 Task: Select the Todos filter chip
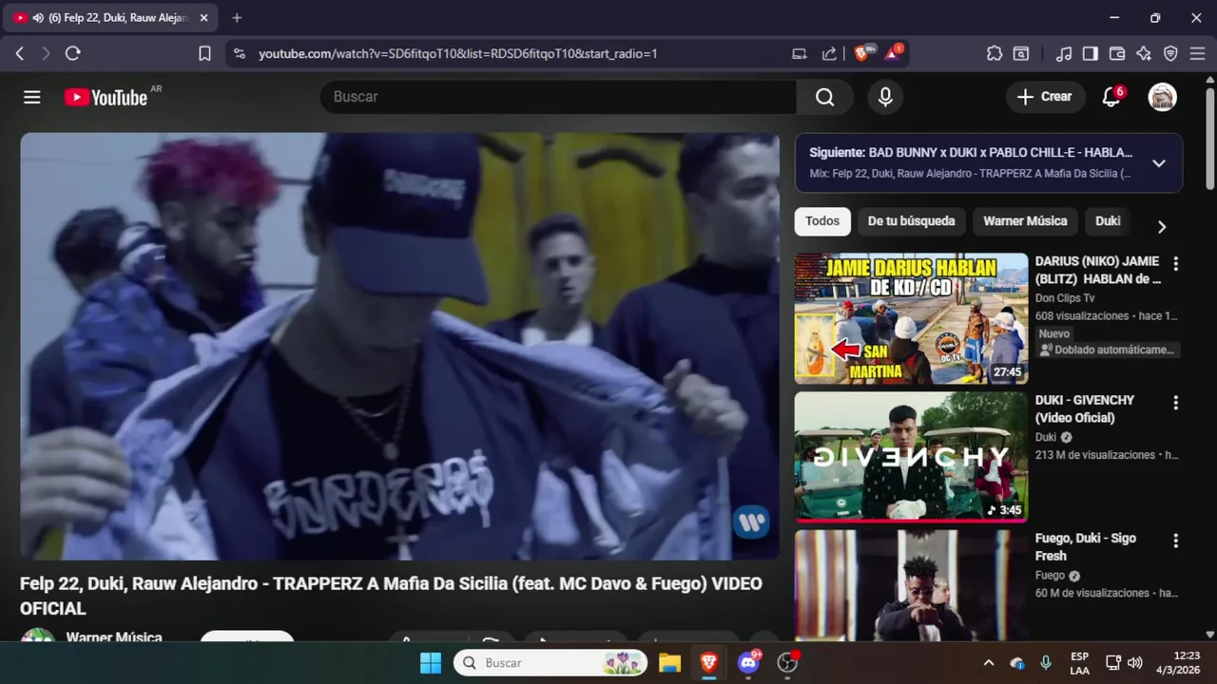point(822,221)
